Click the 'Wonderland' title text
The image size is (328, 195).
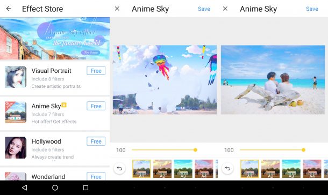tap(48, 177)
